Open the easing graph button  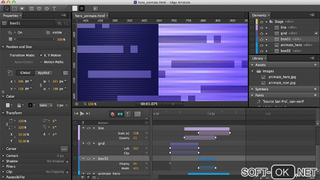137,114
